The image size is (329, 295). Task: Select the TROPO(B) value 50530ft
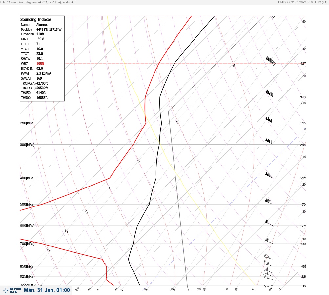point(42,88)
